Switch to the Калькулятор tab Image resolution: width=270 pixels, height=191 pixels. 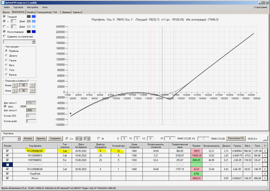44,12
